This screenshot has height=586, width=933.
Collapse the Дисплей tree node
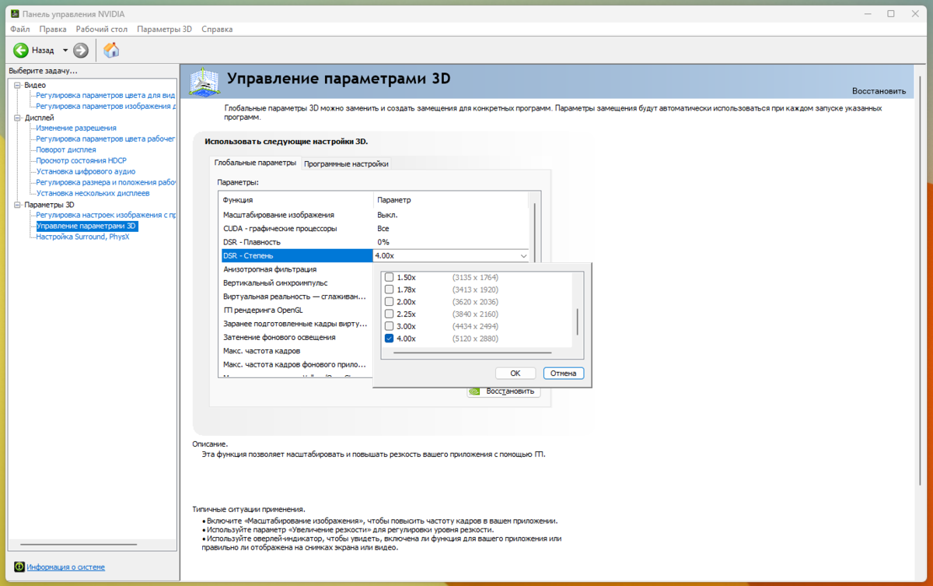tap(18, 118)
